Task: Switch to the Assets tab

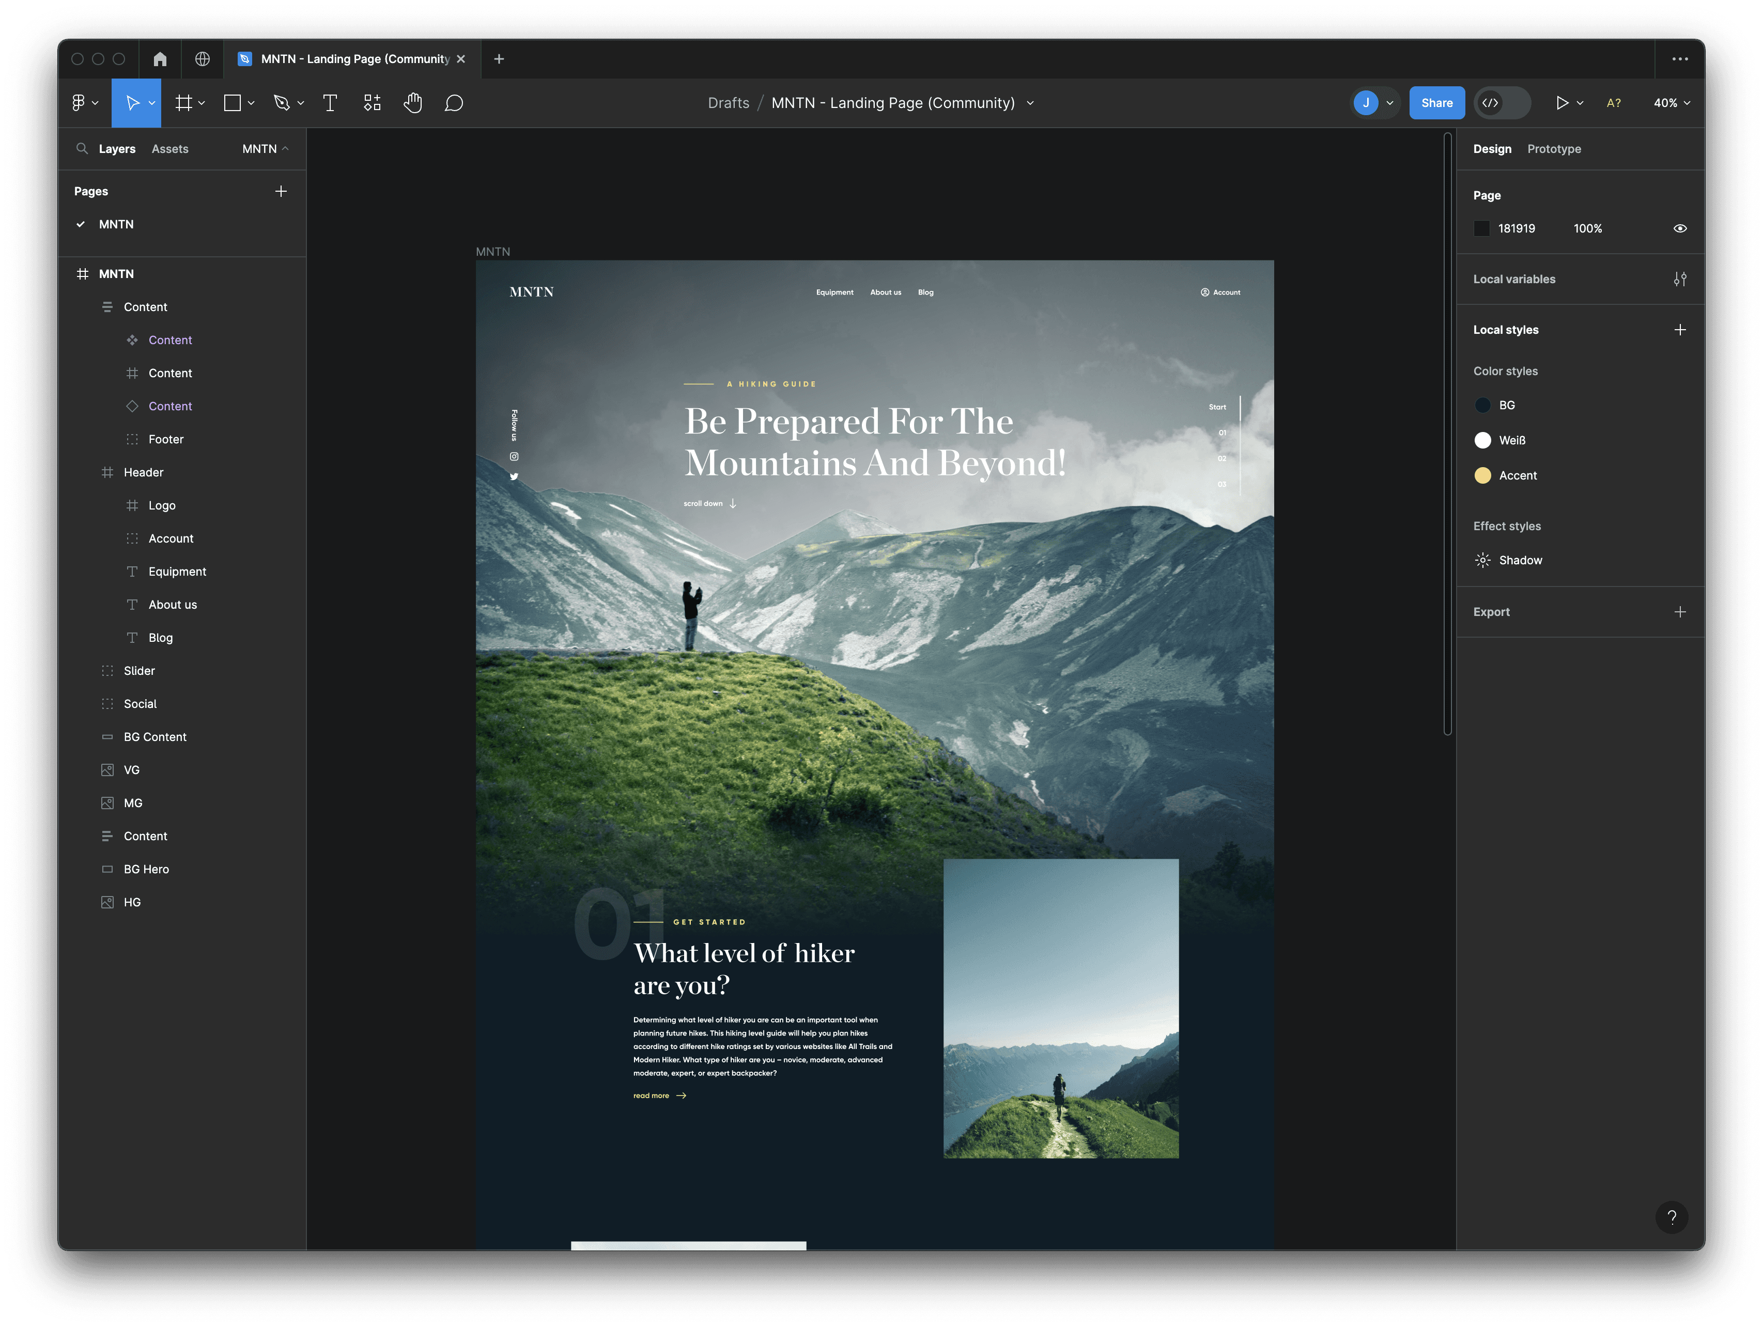Action: click(170, 148)
